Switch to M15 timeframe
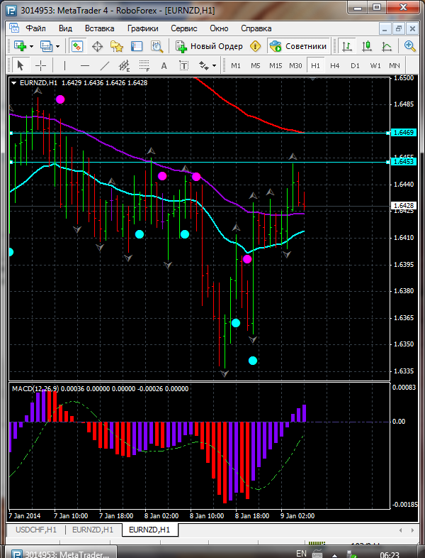This screenshot has width=425, height=558. [276, 65]
